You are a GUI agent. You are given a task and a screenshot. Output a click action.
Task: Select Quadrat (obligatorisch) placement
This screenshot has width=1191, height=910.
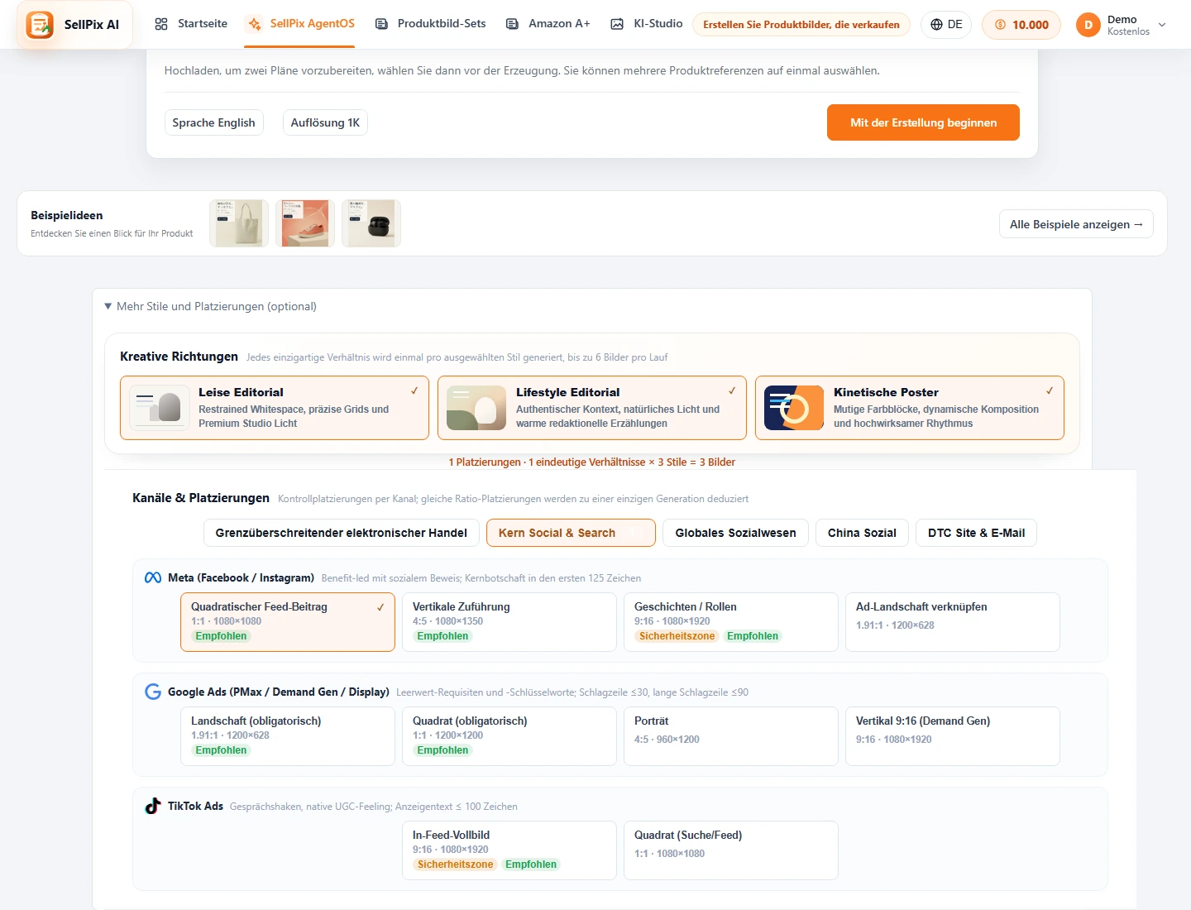point(509,736)
